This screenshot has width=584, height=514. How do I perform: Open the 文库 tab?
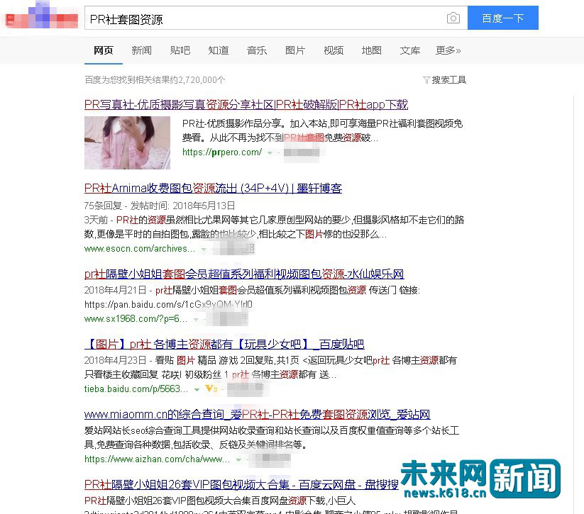pos(409,50)
